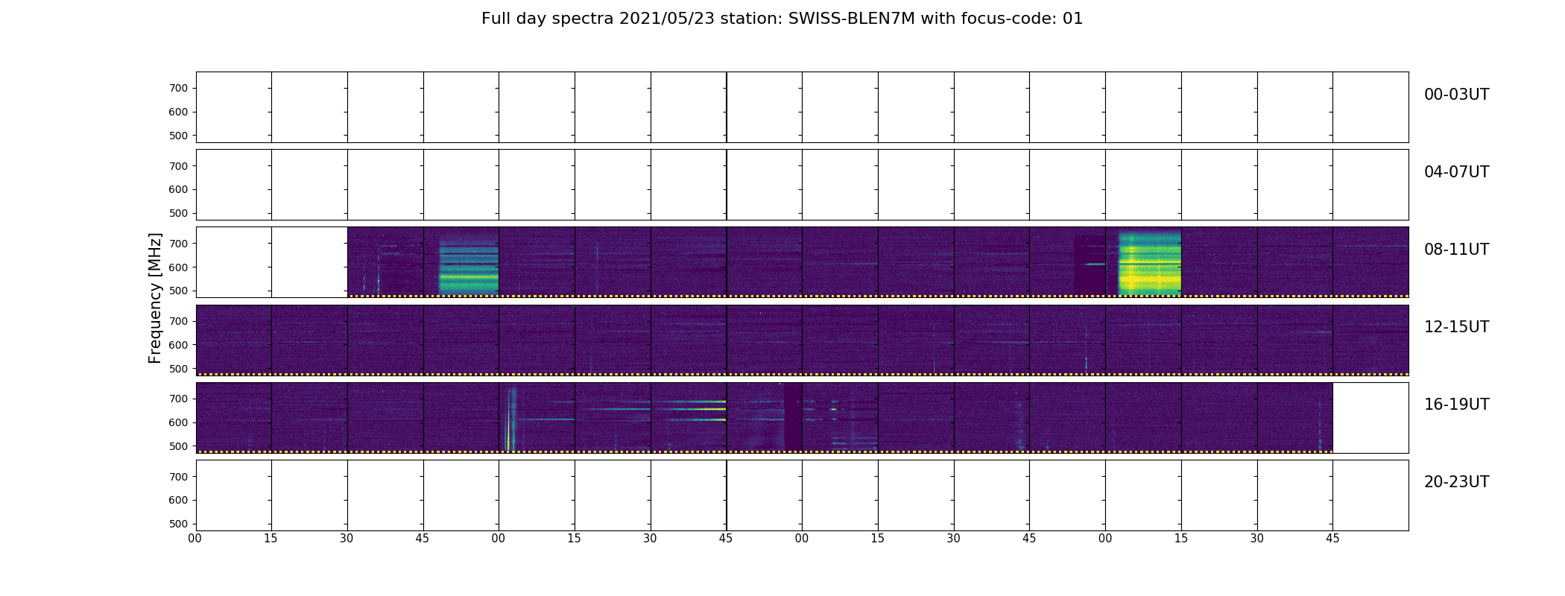Click the 600 tick of the 00-03UT row
This screenshot has width=1565, height=596.
tap(178, 112)
